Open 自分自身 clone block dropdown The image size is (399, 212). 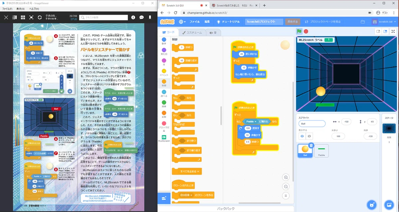click(x=186, y=195)
